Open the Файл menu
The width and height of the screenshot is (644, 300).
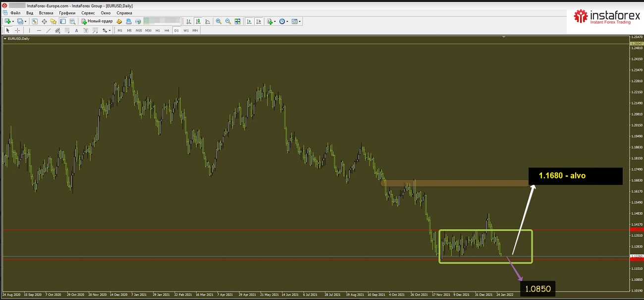pos(15,13)
